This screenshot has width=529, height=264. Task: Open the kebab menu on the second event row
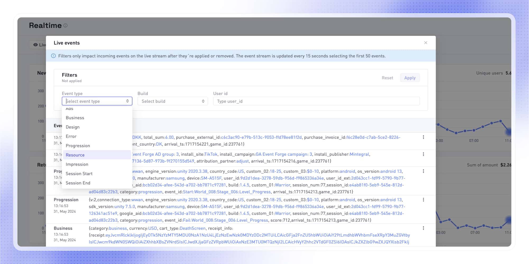(x=424, y=154)
